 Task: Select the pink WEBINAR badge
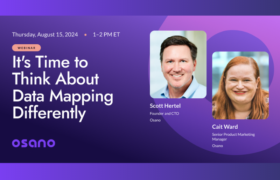click(x=26, y=48)
